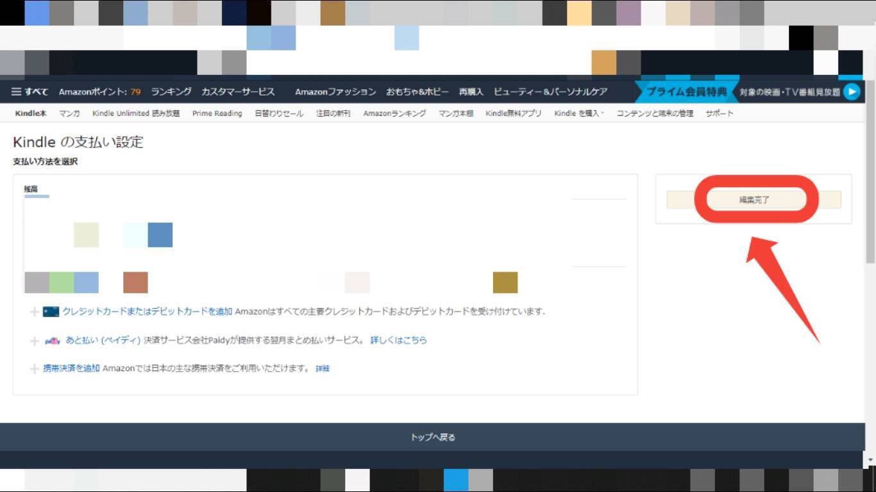876x492 pixels.
Task: Select Kindle Unlimited 読み放題 tab
Action: coord(136,113)
